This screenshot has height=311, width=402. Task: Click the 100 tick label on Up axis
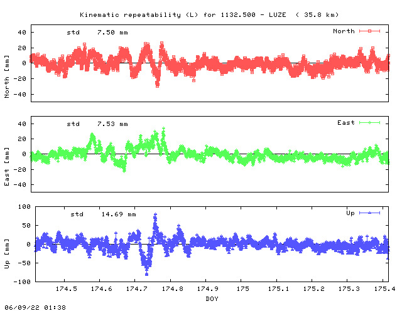click(x=24, y=207)
